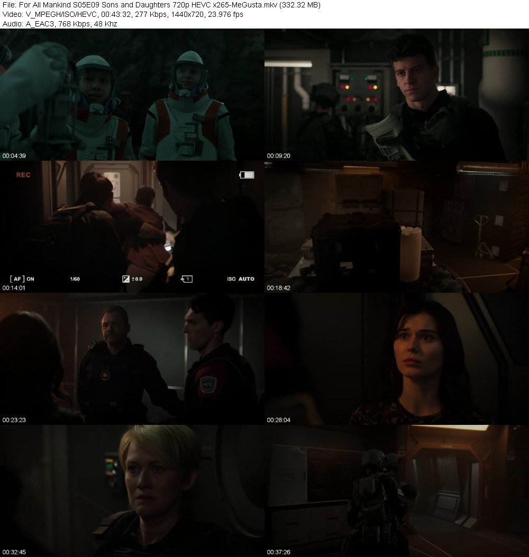Click the 1/60 shutter speed value
The height and width of the screenshot is (557, 529).
pyautogui.click(x=75, y=279)
